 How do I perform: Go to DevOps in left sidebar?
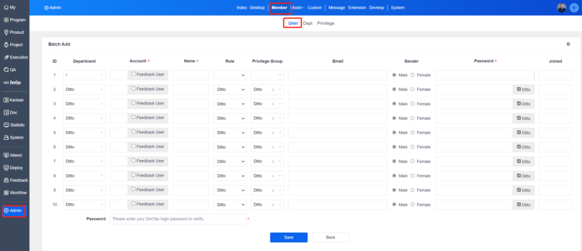(x=14, y=82)
